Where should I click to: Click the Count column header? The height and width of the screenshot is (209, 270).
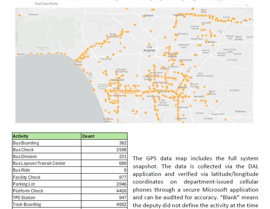pos(88,136)
